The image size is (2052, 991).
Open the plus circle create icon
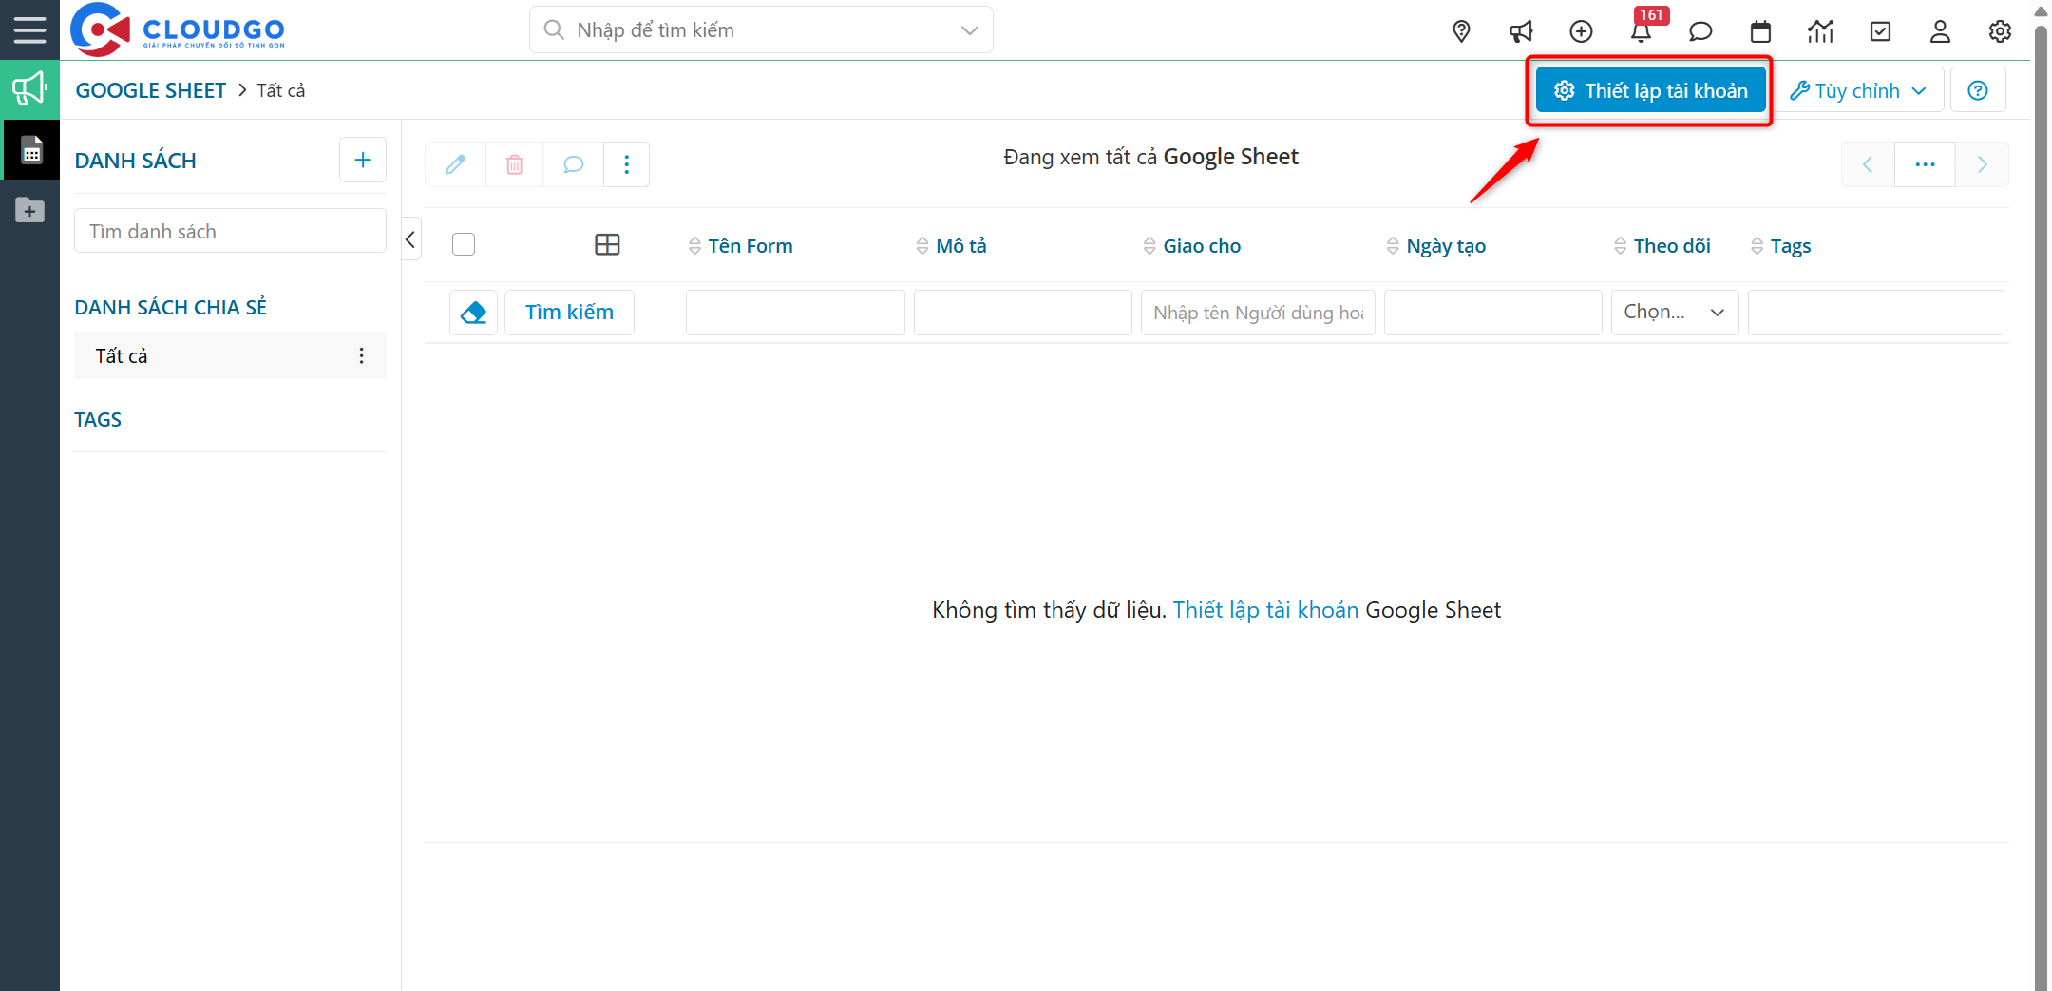[x=1581, y=31]
